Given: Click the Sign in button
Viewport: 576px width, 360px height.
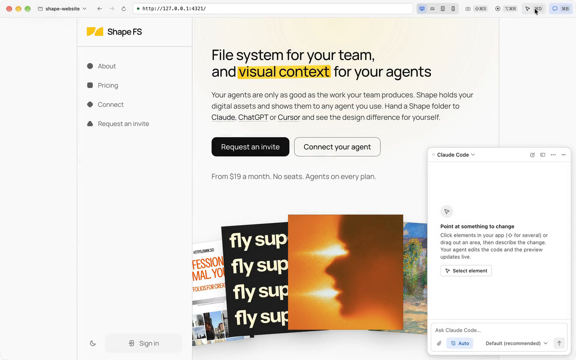Looking at the screenshot, I should click(x=144, y=343).
